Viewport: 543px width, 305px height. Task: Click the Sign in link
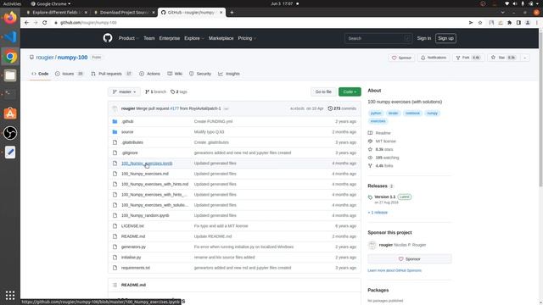click(424, 38)
